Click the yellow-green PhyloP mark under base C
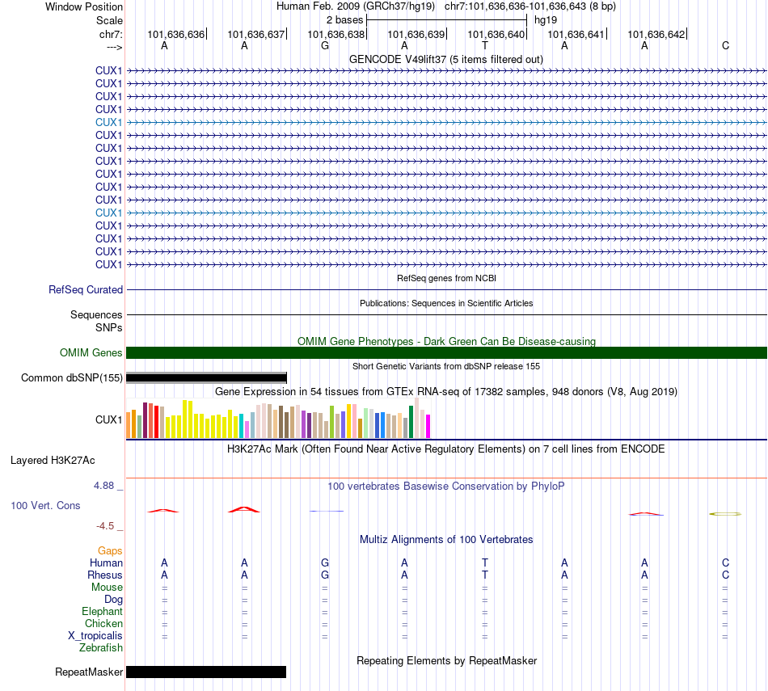768x691 pixels. coord(725,514)
